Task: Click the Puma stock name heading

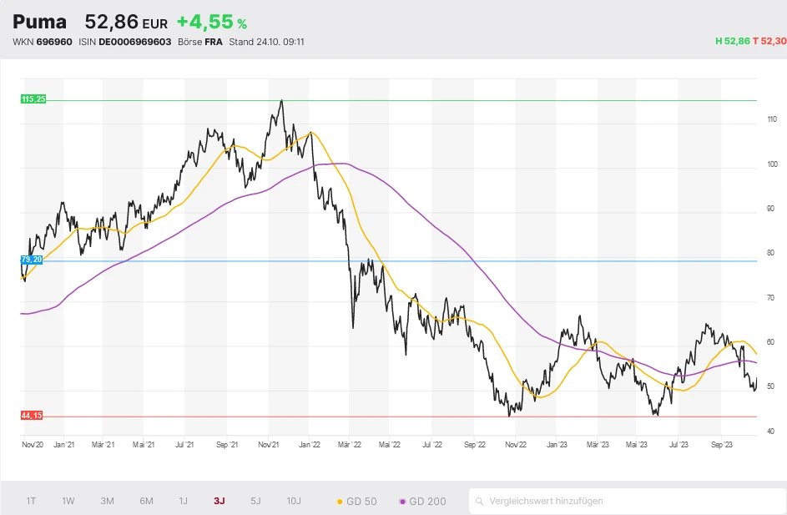Action: [x=39, y=23]
